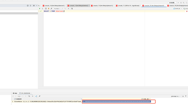Open the schema selector dropdown at top right
Viewport: 188px width, 105px height.
(178, 9)
